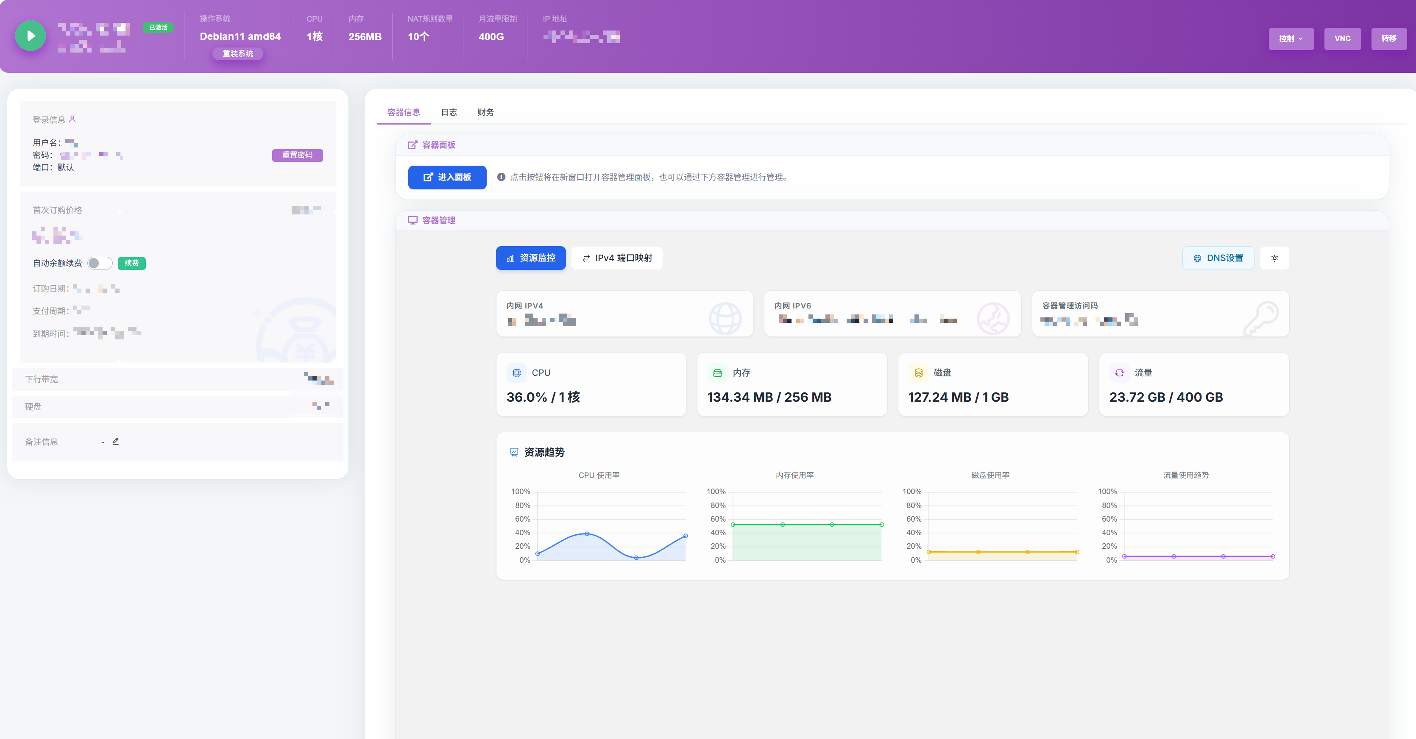Click the "CPU 使用率" chart title
The width and height of the screenshot is (1416, 739).
599,475
